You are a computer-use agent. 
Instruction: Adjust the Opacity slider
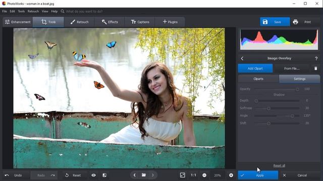(x=277, y=89)
